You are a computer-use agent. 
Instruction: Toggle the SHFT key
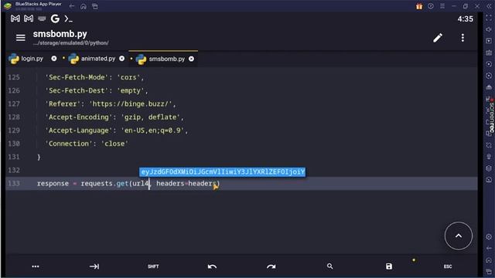coord(153,266)
